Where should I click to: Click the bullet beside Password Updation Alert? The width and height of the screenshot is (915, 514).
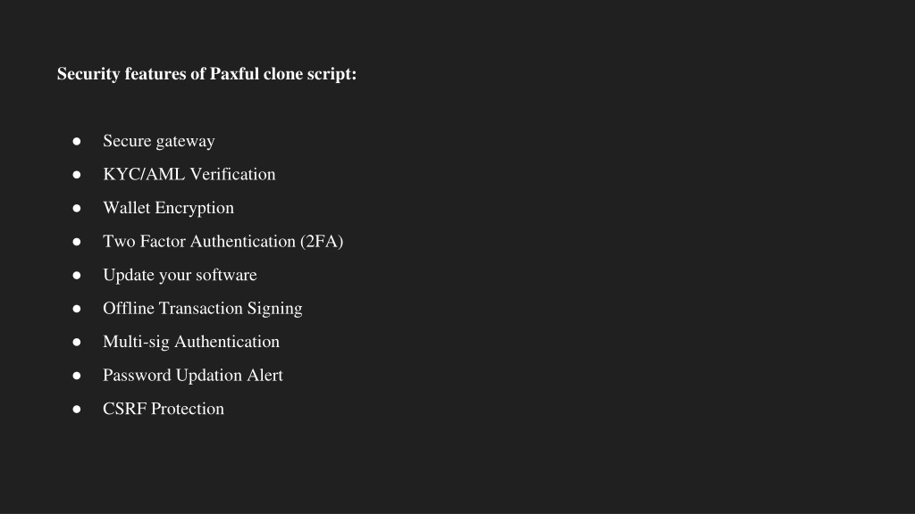pyautogui.click(x=77, y=376)
